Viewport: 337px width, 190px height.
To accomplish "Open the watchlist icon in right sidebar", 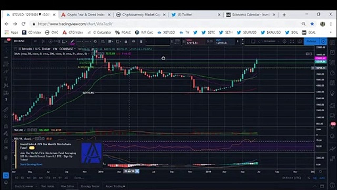I will pos(332,42).
